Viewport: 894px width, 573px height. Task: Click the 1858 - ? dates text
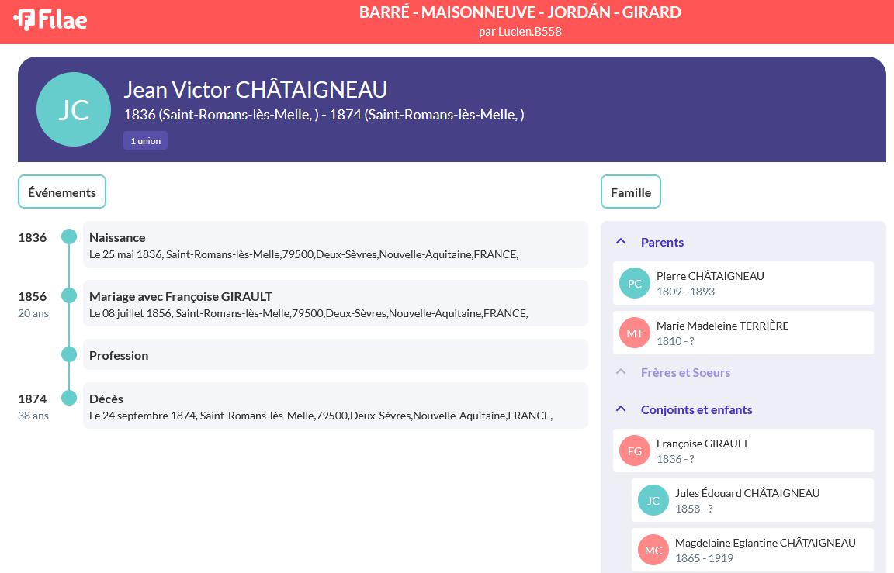pyautogui.click(x=694, y=509)
